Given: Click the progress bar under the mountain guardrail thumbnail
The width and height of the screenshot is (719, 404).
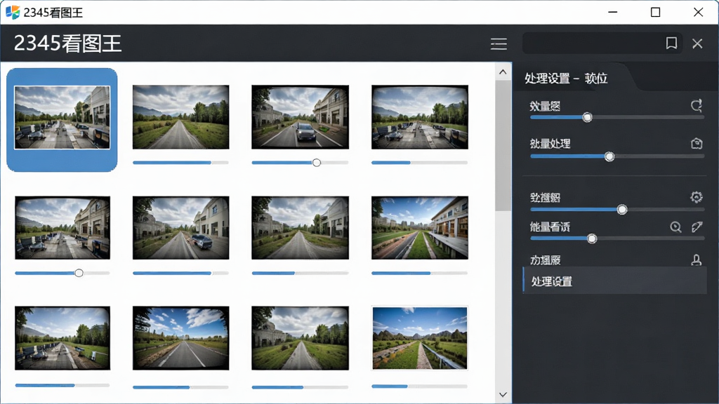Looking at the screenshot, I should [x=420, y=386].
